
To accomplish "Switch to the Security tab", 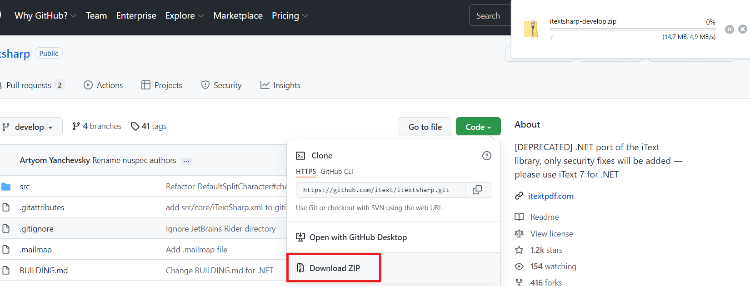I will [221, 85].
